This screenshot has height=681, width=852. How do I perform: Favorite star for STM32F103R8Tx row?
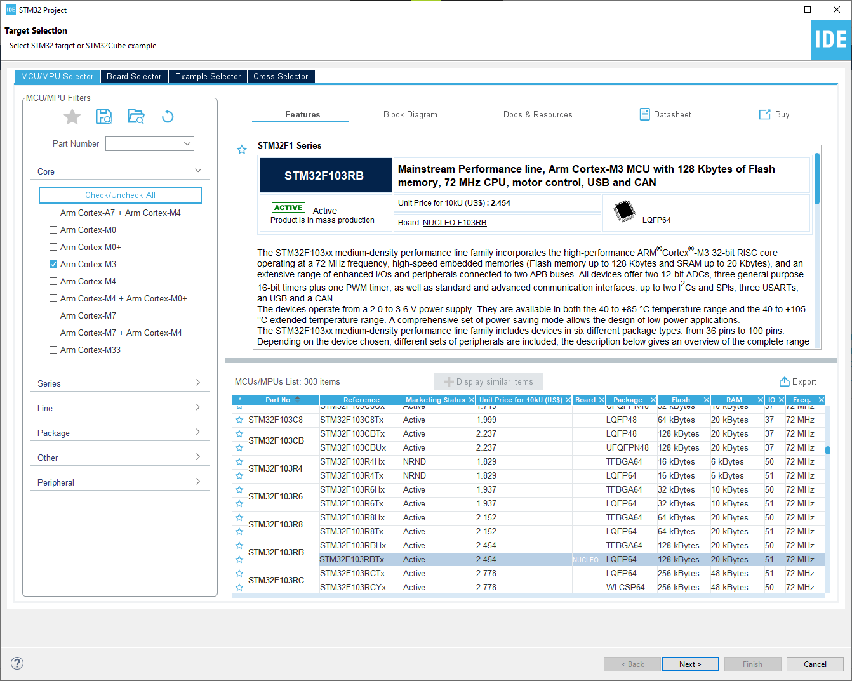click(239, 532)
